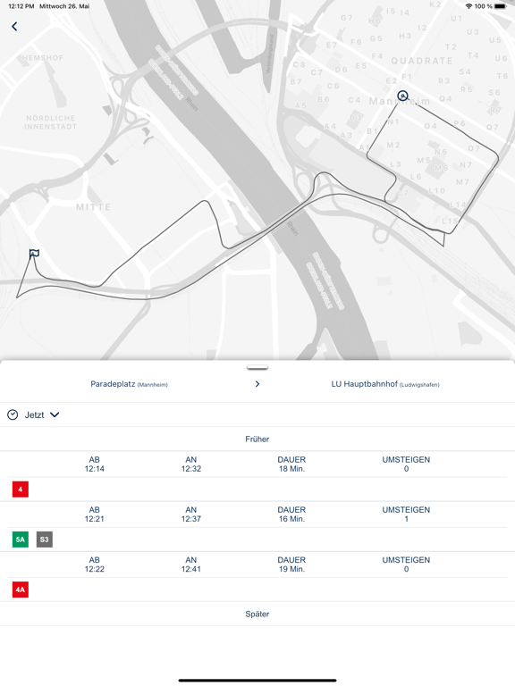Tap arrival time 12:41
Image resolution: width=515 pixels, height=686 pixels.
[191, 570]
